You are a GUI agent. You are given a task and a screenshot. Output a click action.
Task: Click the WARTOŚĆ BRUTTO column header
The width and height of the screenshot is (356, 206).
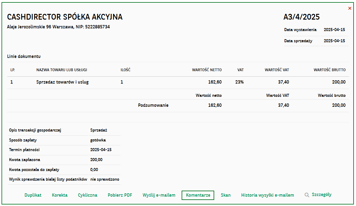(330, 70)
